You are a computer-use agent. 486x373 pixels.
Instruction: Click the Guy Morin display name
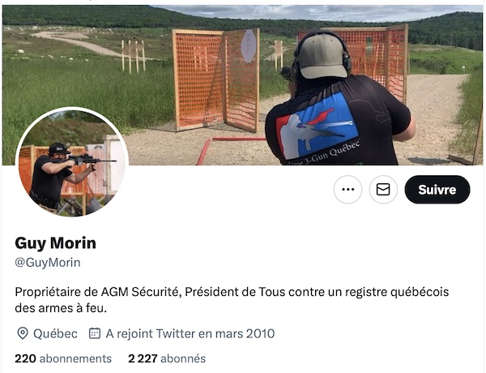55,242
